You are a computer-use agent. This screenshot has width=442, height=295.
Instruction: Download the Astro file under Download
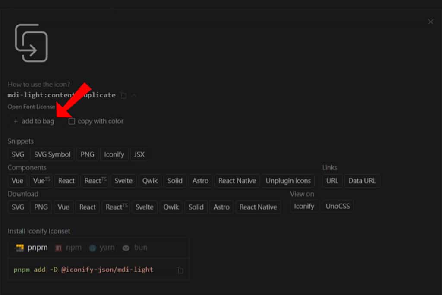click(x=221, y=207)
